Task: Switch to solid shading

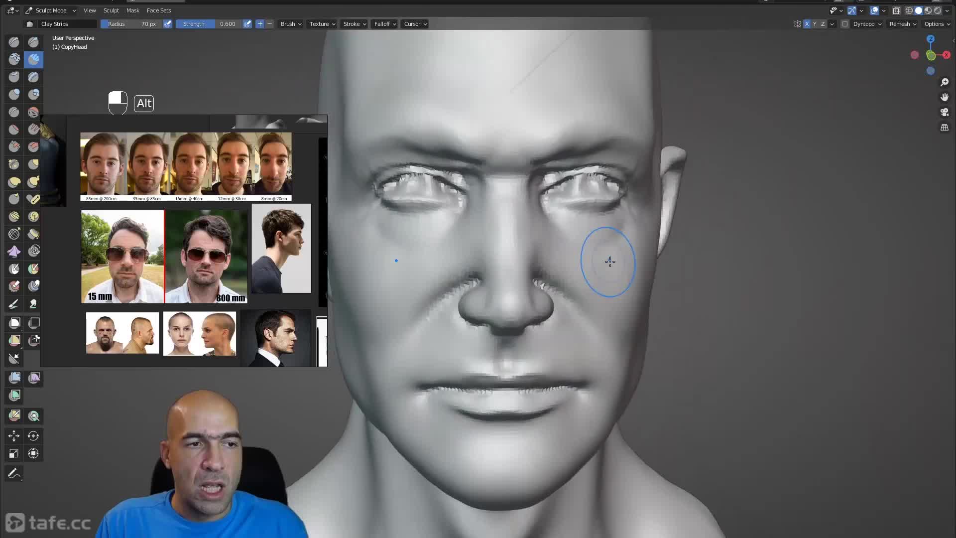Action: coord(919,10)
